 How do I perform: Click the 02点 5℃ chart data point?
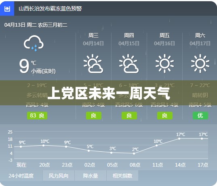coord(89,150)
